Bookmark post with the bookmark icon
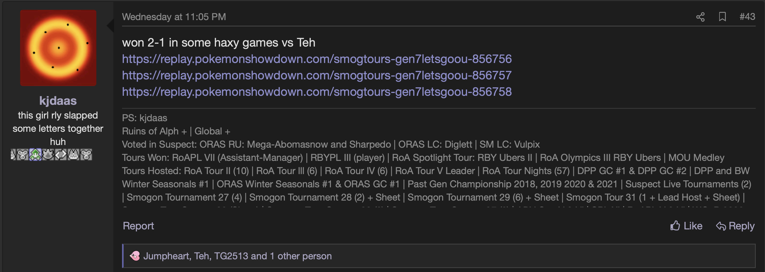Viewport: 765px width, 272px height. 722,17
